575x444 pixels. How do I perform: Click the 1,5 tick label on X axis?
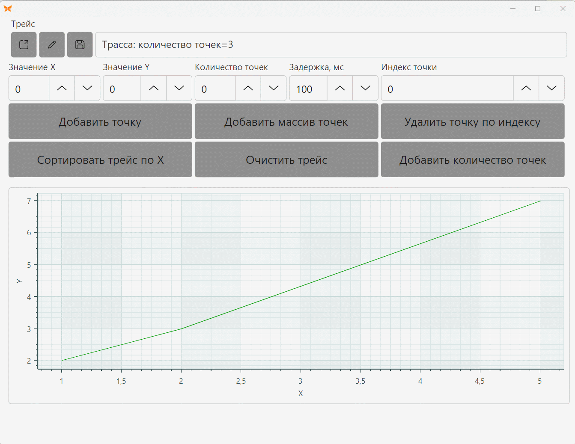click(x=121, y=381)
